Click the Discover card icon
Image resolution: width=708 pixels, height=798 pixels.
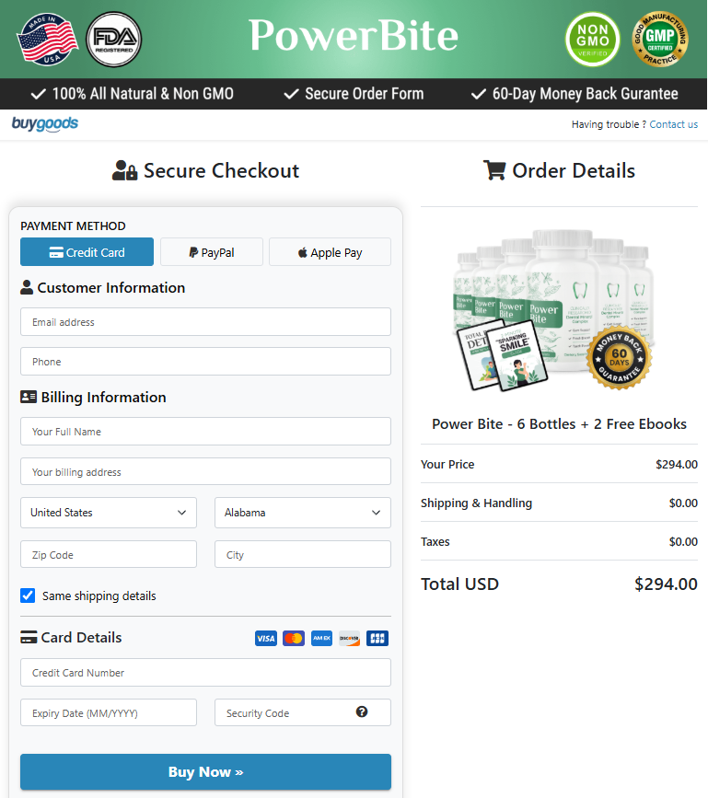tap(349, 638)
